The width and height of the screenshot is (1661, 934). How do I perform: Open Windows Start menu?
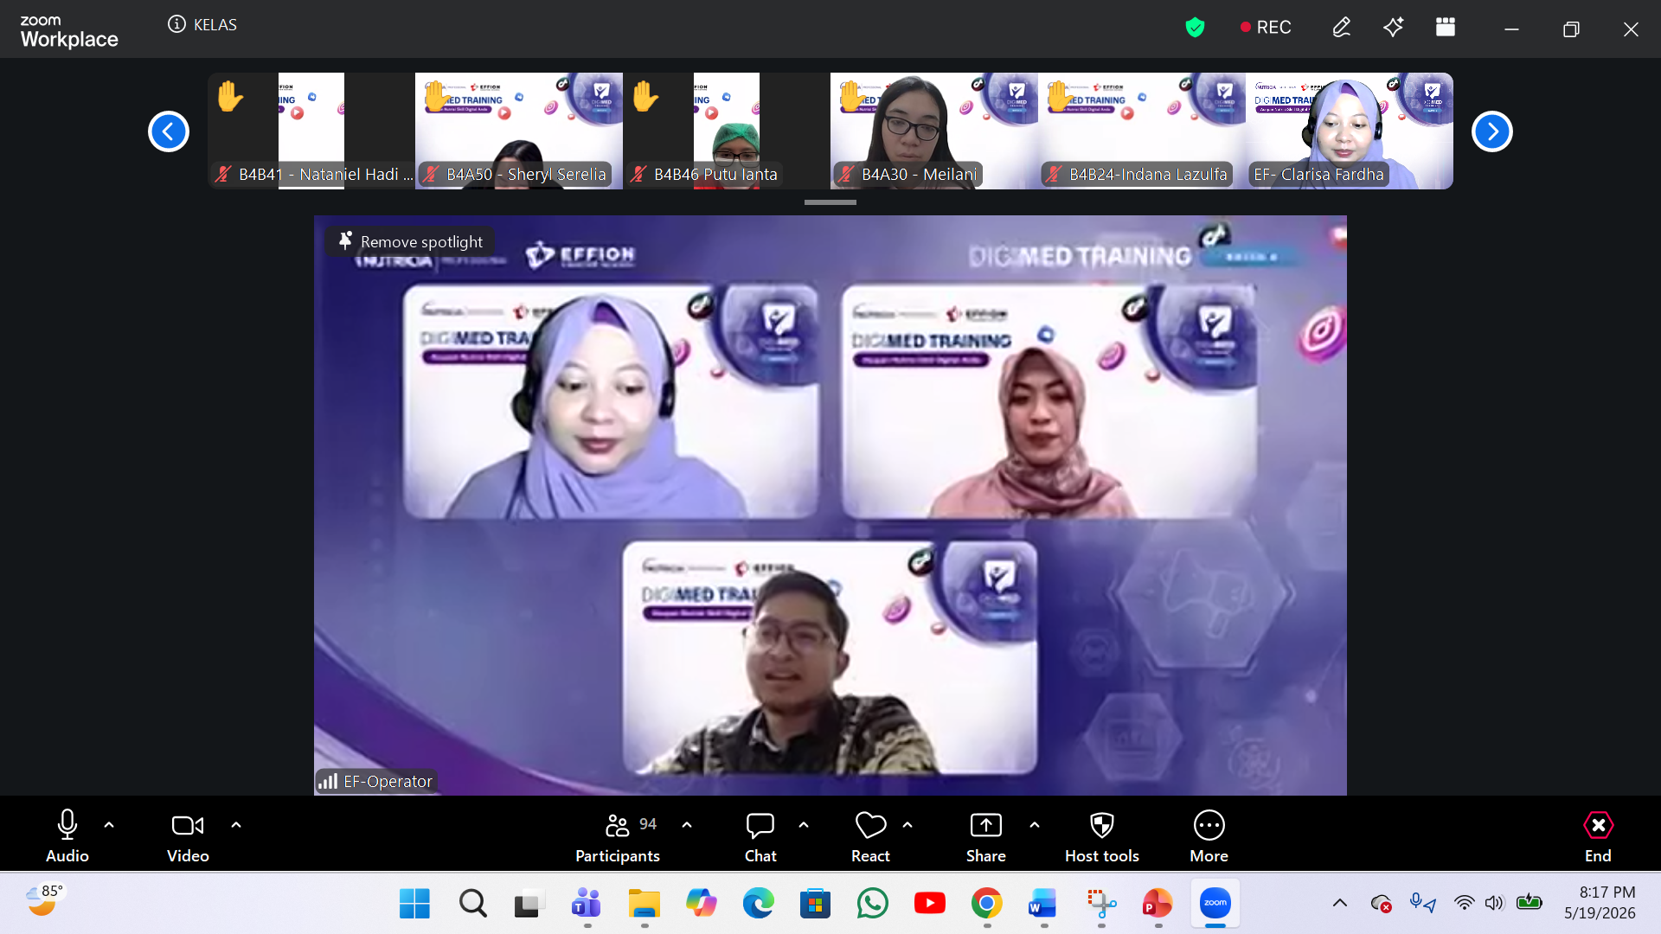pos(414,904)
